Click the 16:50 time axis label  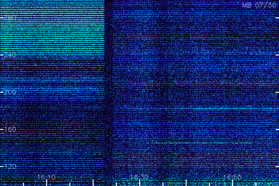pos(232,177)
